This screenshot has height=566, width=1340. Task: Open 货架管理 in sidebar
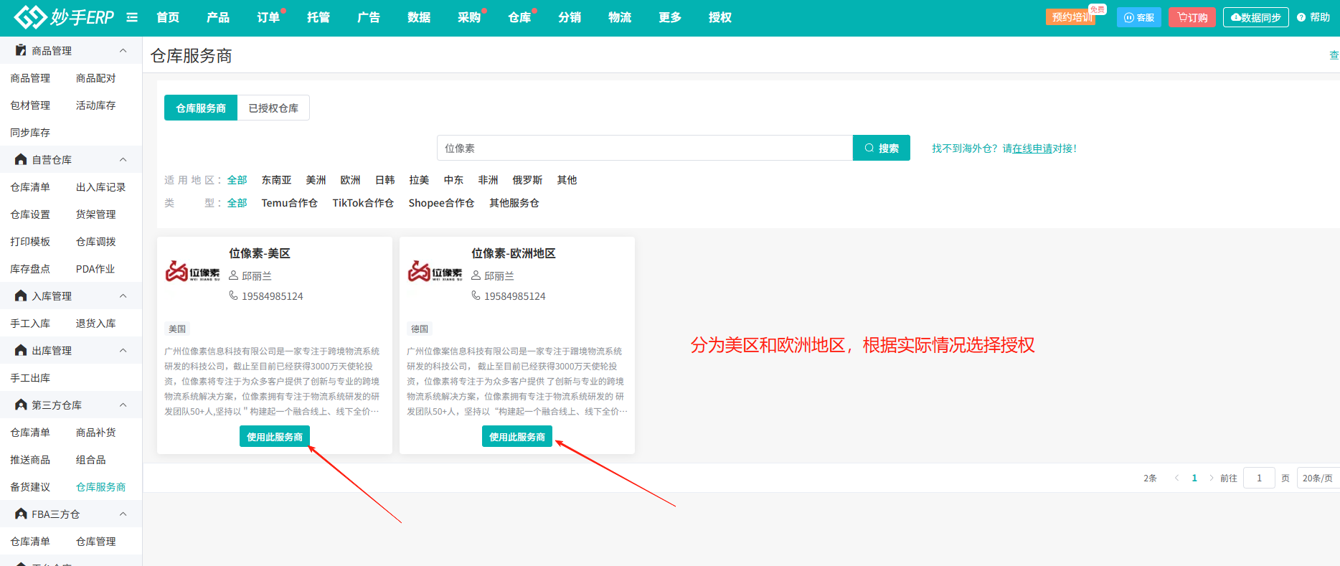tap(95, 214)
